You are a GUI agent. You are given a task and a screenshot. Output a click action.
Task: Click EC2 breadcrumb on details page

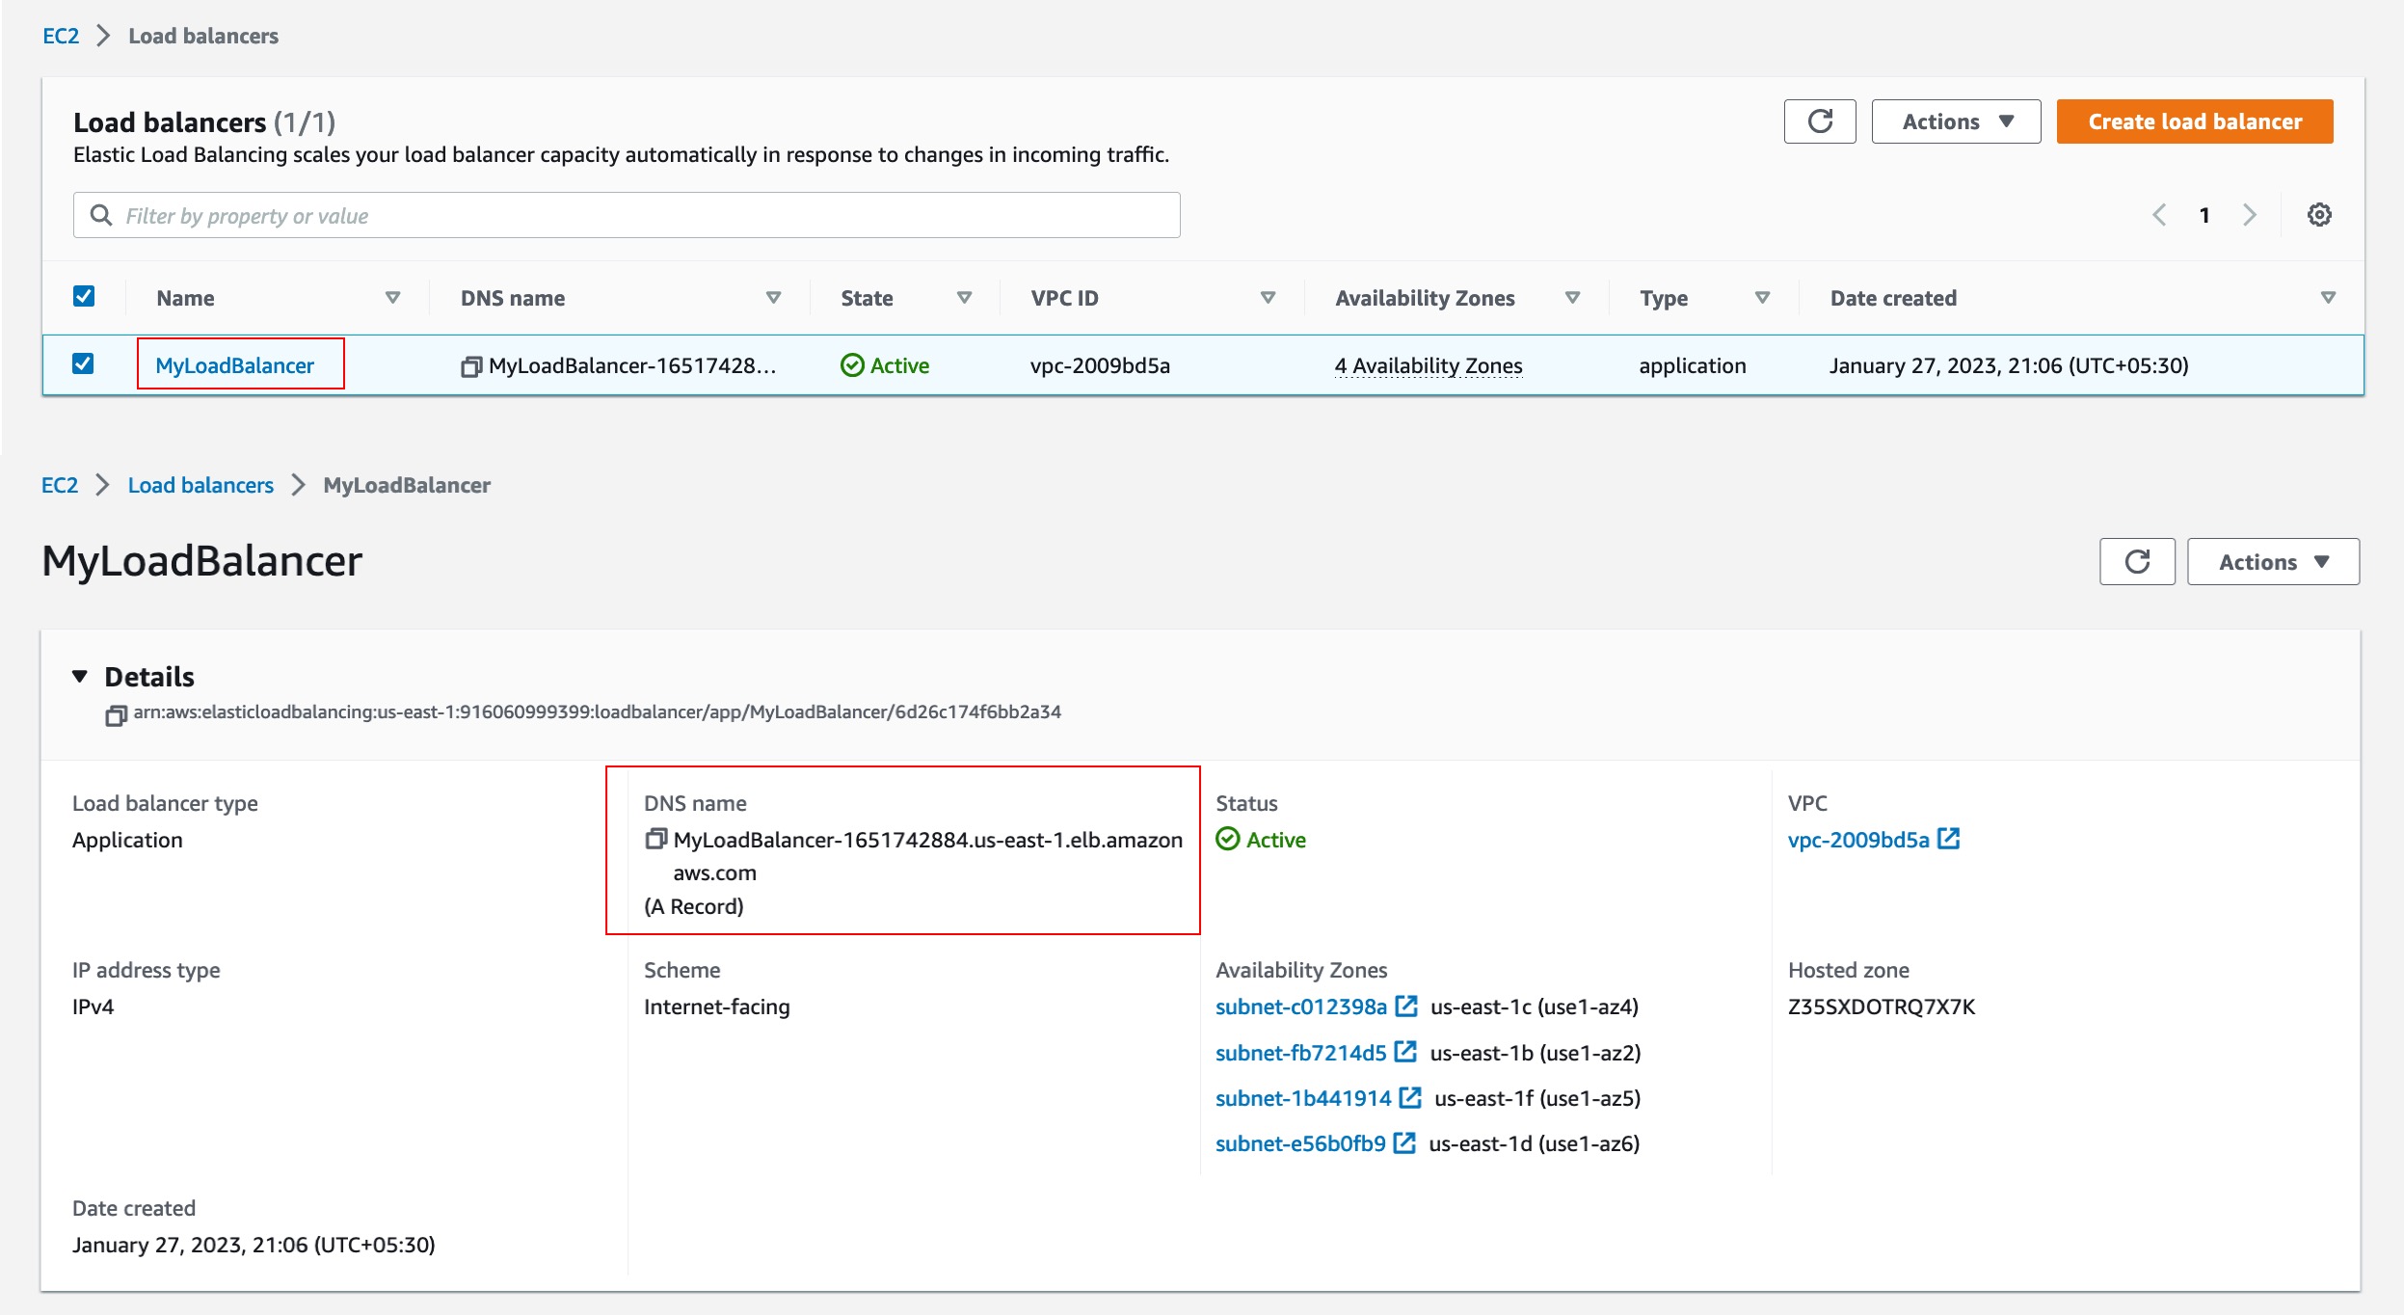tap(60, 485)
